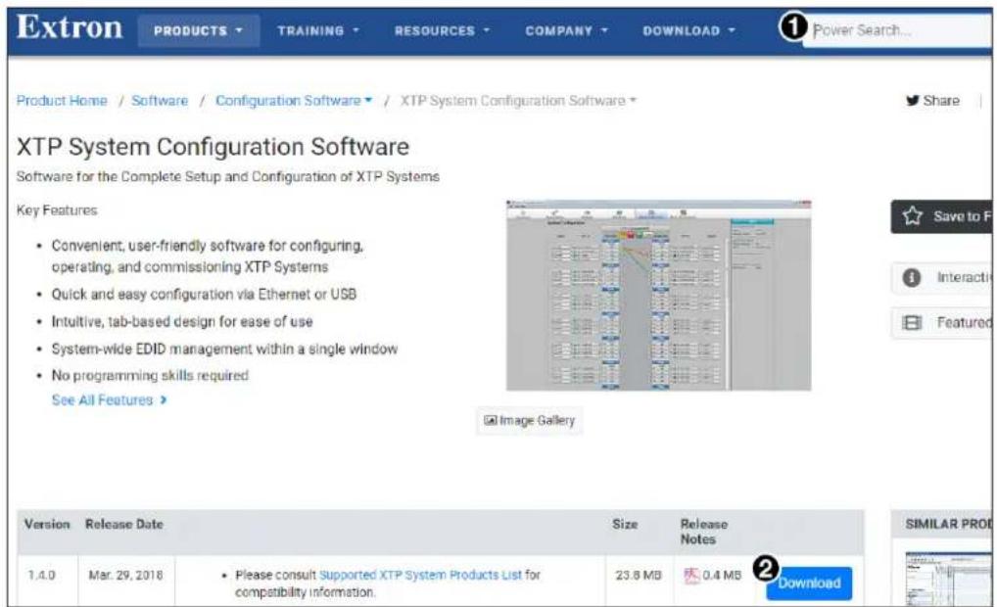The image size is (997, 607).
Task: Click the Size column header
Action: 625,525
